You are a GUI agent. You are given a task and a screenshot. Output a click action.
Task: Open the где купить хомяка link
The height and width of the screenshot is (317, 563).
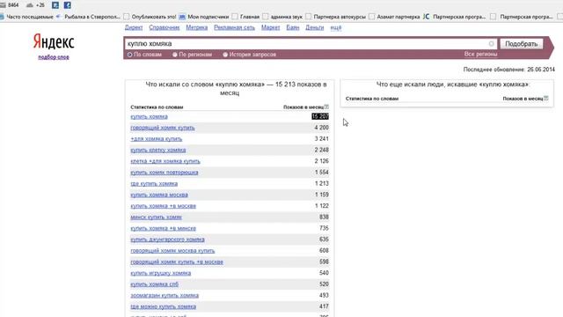tap(154, 184)
